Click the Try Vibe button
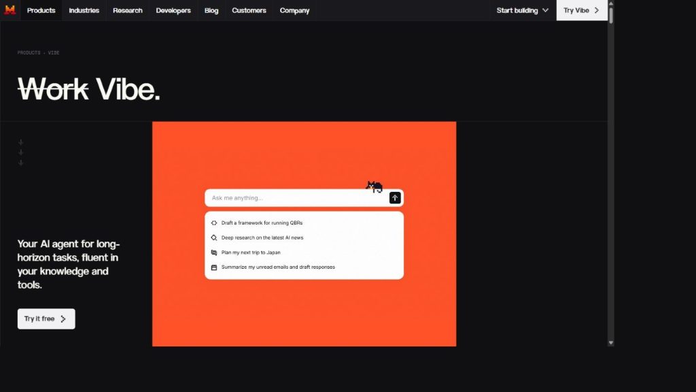696x392 pixels. coord(582,10)
